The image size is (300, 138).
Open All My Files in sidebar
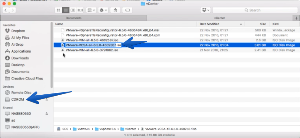(x=20, y=38)
